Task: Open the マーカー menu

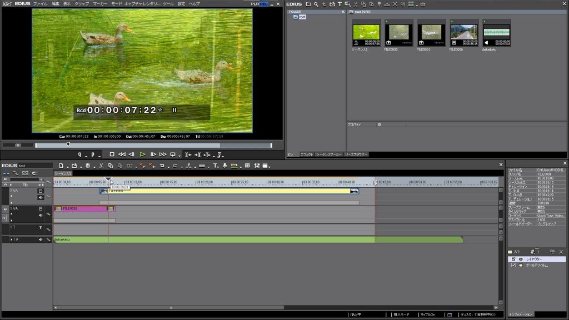Action: point(100,4)
